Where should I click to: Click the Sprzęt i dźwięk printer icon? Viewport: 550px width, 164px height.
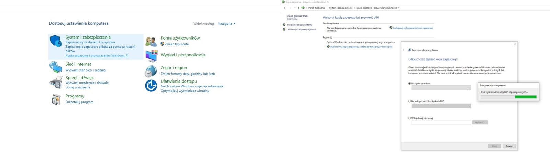[56, 82]
